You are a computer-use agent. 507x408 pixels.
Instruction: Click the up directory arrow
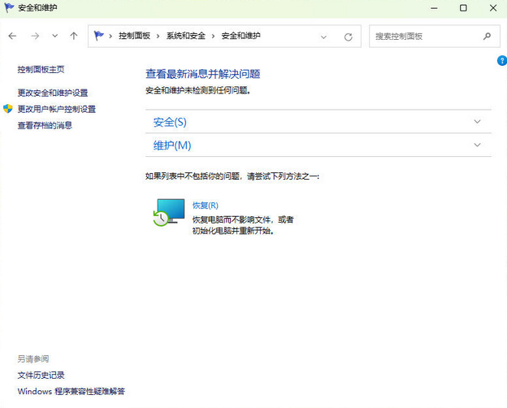[74, 37]
